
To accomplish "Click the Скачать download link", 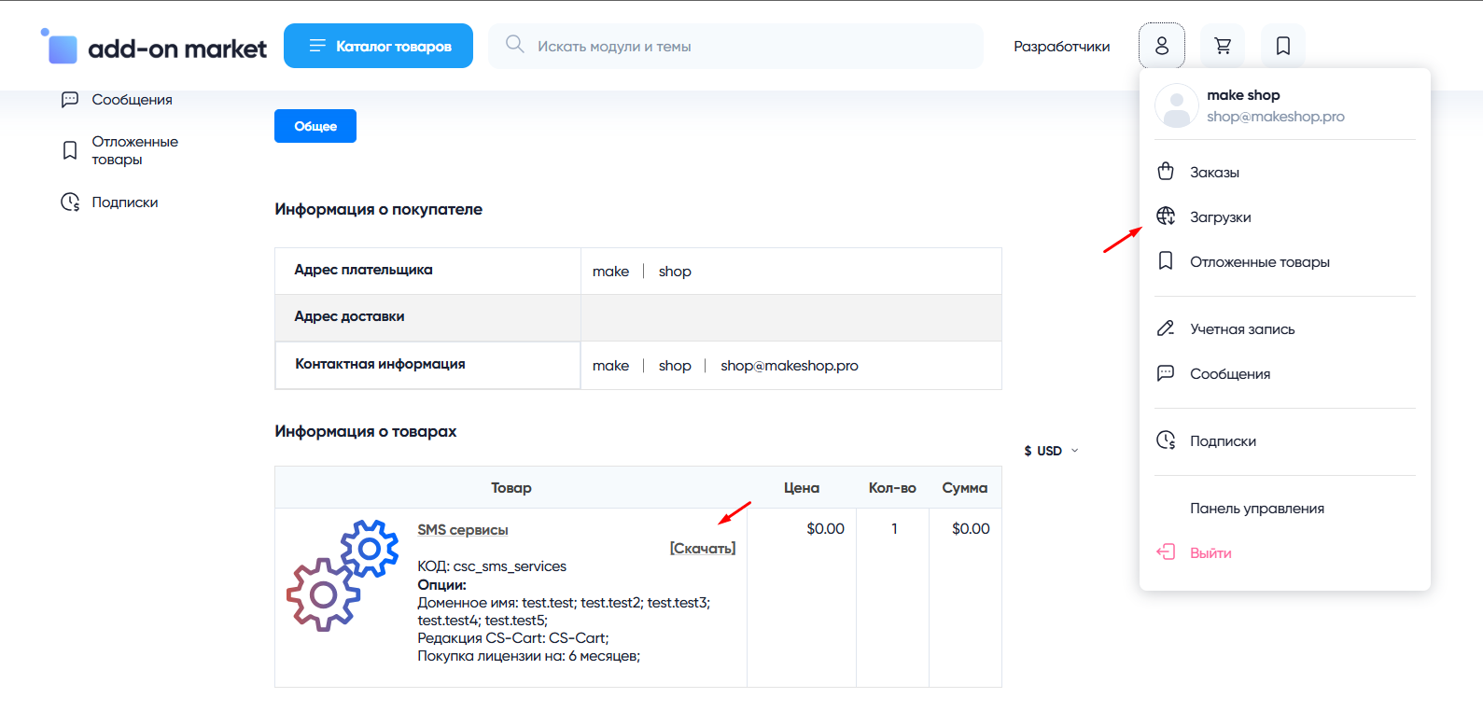I will point(702,549).
